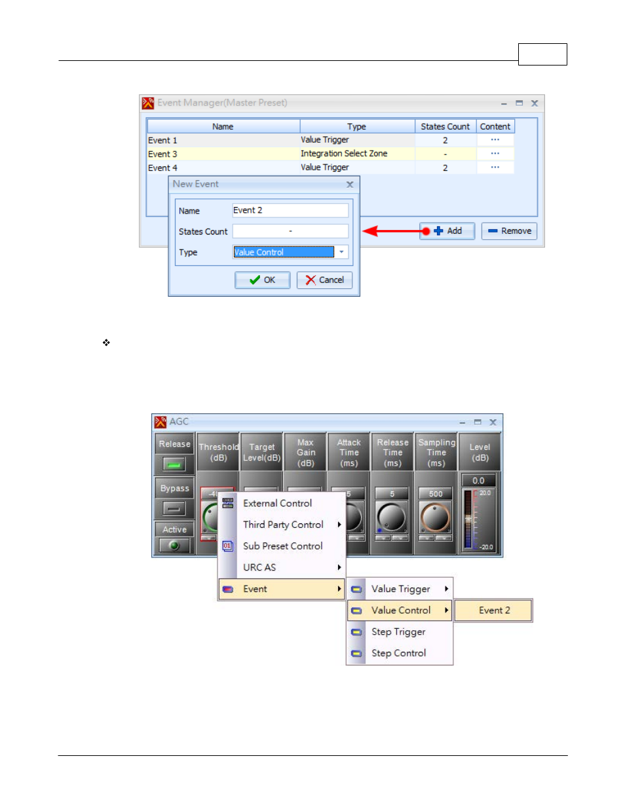
Task: Maximize the Event Manager window
Action: click(x=519, y=103)
